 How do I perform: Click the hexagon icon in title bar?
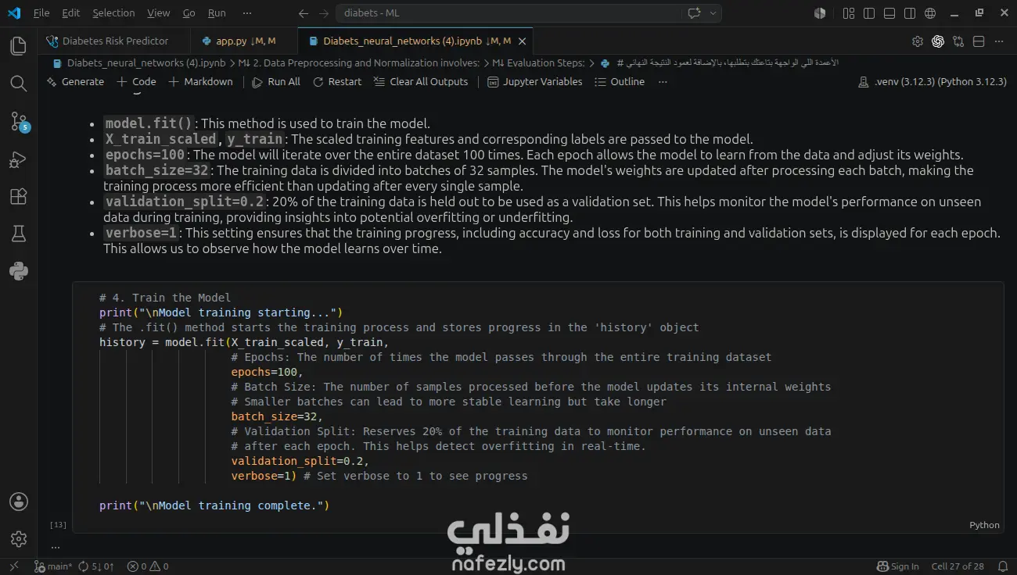pos(820,13)
